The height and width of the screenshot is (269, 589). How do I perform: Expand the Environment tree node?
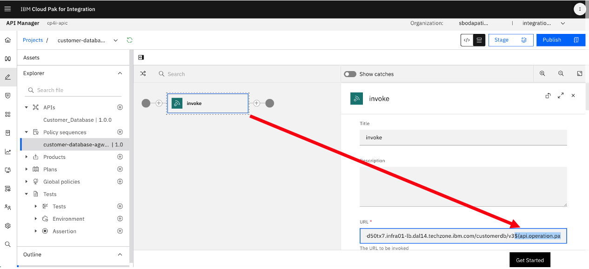pos(36,219)
